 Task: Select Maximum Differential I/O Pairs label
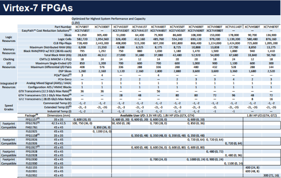51,67
